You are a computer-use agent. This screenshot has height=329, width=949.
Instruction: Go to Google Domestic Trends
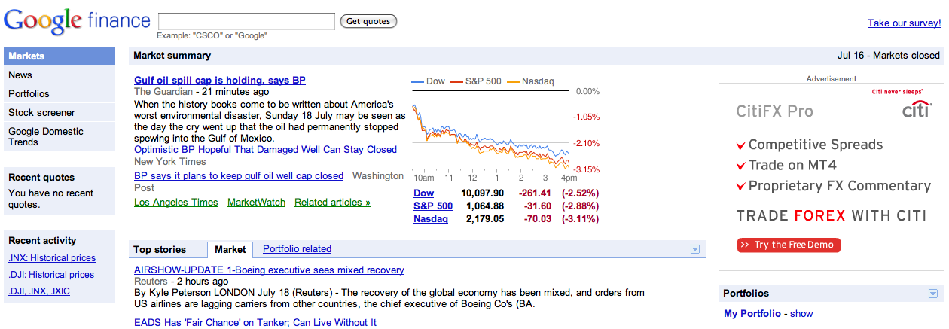pyautogui.click(x=46, y=136)
